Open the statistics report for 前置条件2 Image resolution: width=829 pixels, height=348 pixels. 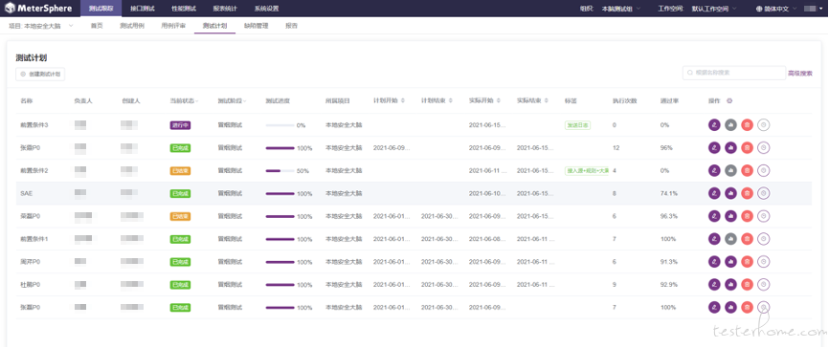tap(730, 170)
